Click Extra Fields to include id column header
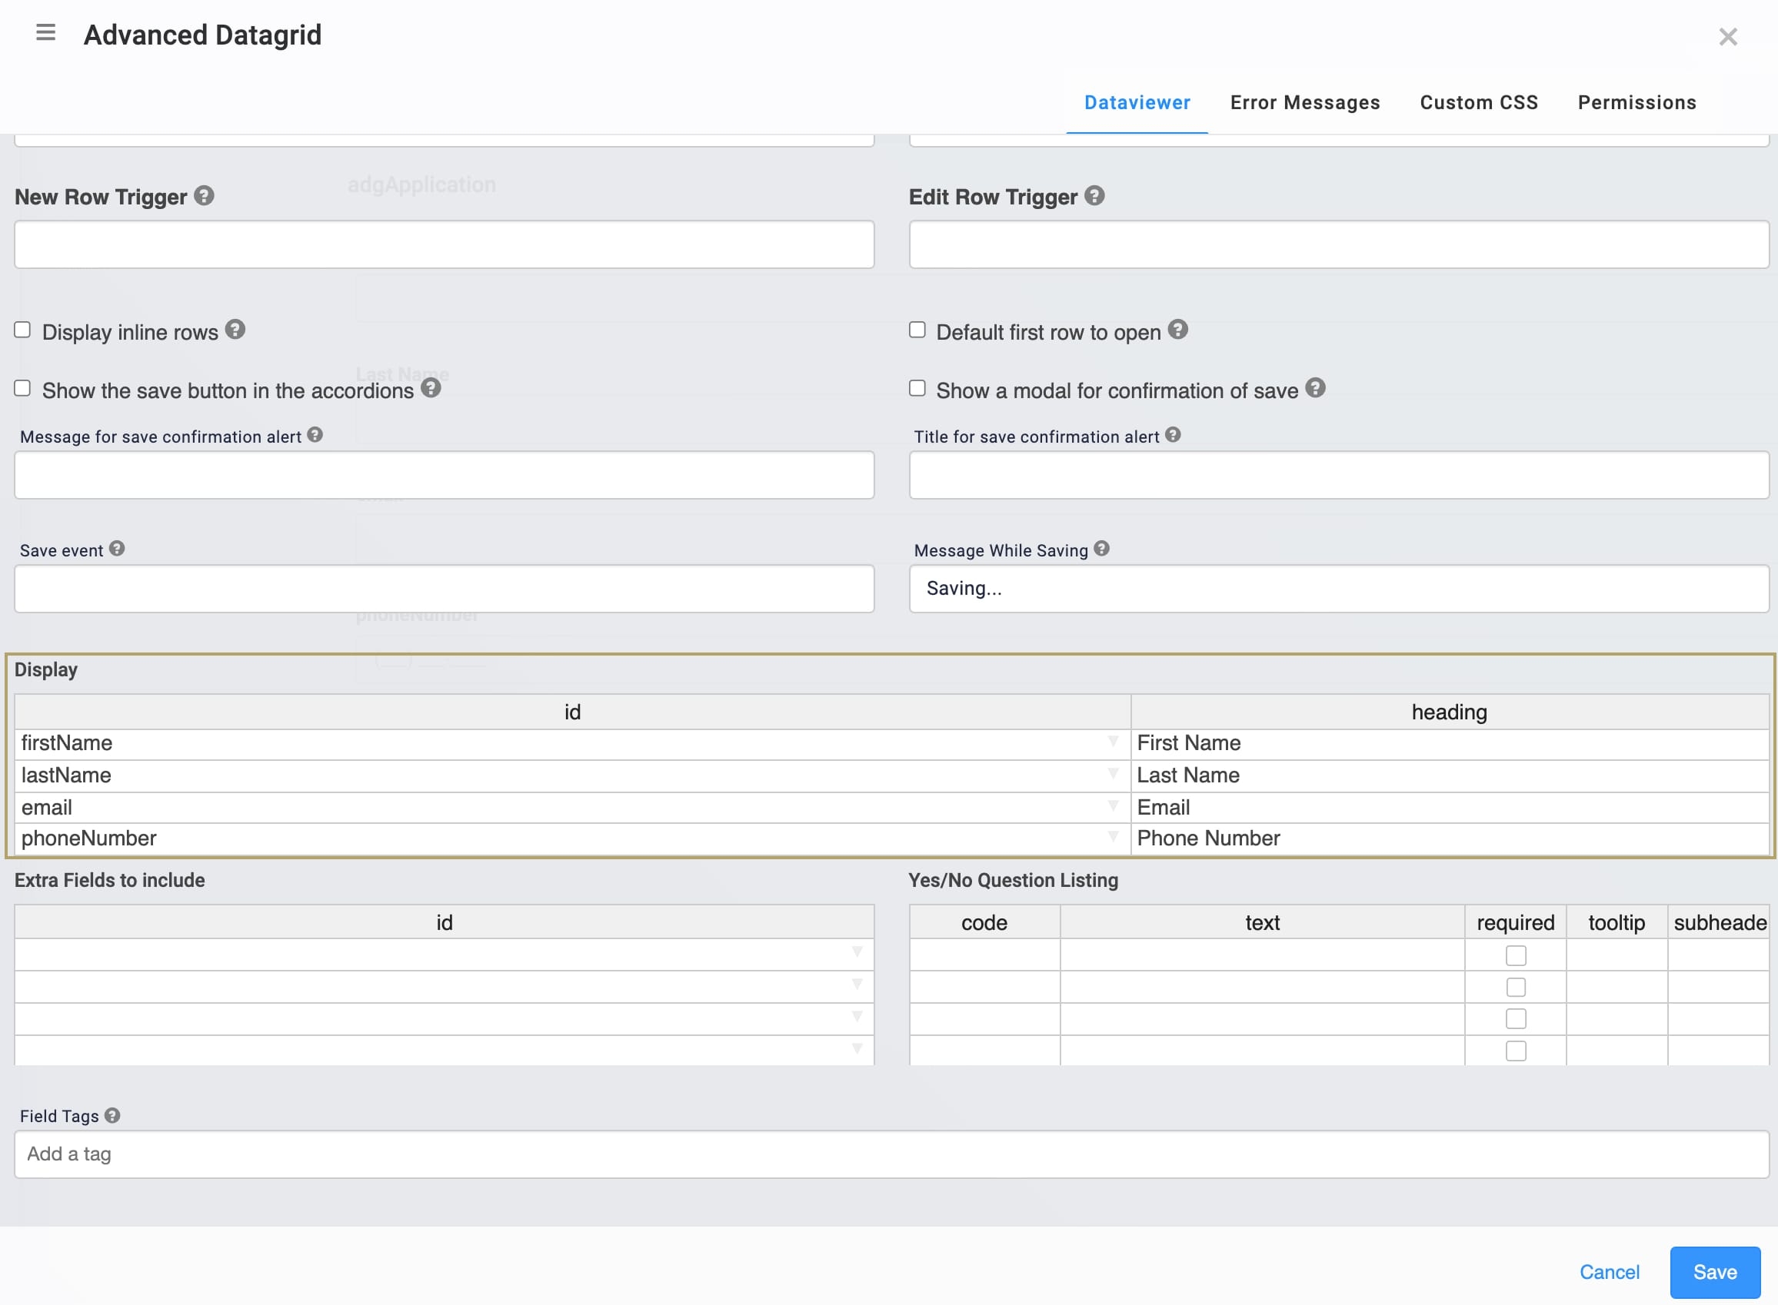Screen dimensions: 1778x1305 pos(444,921)
